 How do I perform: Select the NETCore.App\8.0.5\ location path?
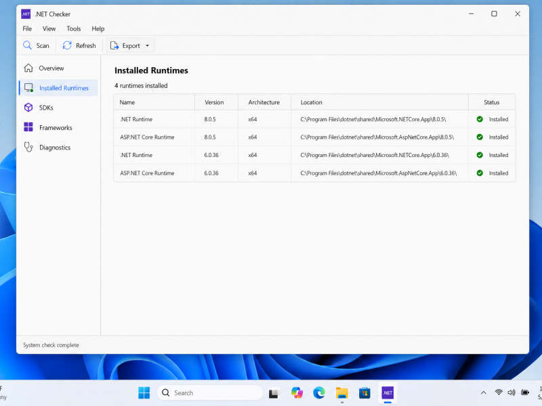[373, 119]
